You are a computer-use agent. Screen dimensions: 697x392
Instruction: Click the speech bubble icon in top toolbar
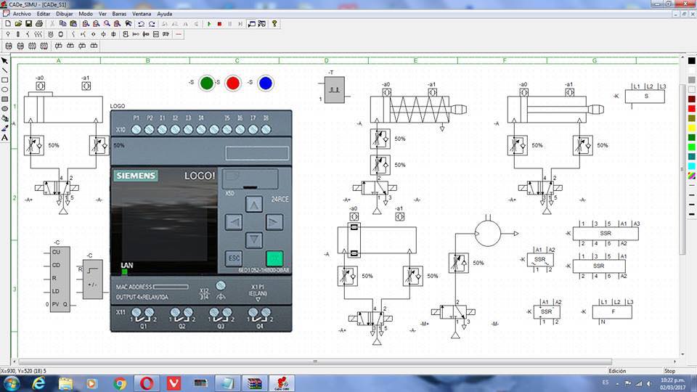tap(251, 23)
